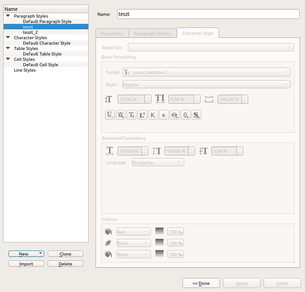Switch to the Properties tab
This screenshot has height=292, width=305.
pyautogui.click(x=112, y=34)
